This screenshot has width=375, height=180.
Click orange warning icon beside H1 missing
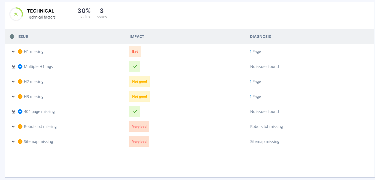tap(20, 52)
